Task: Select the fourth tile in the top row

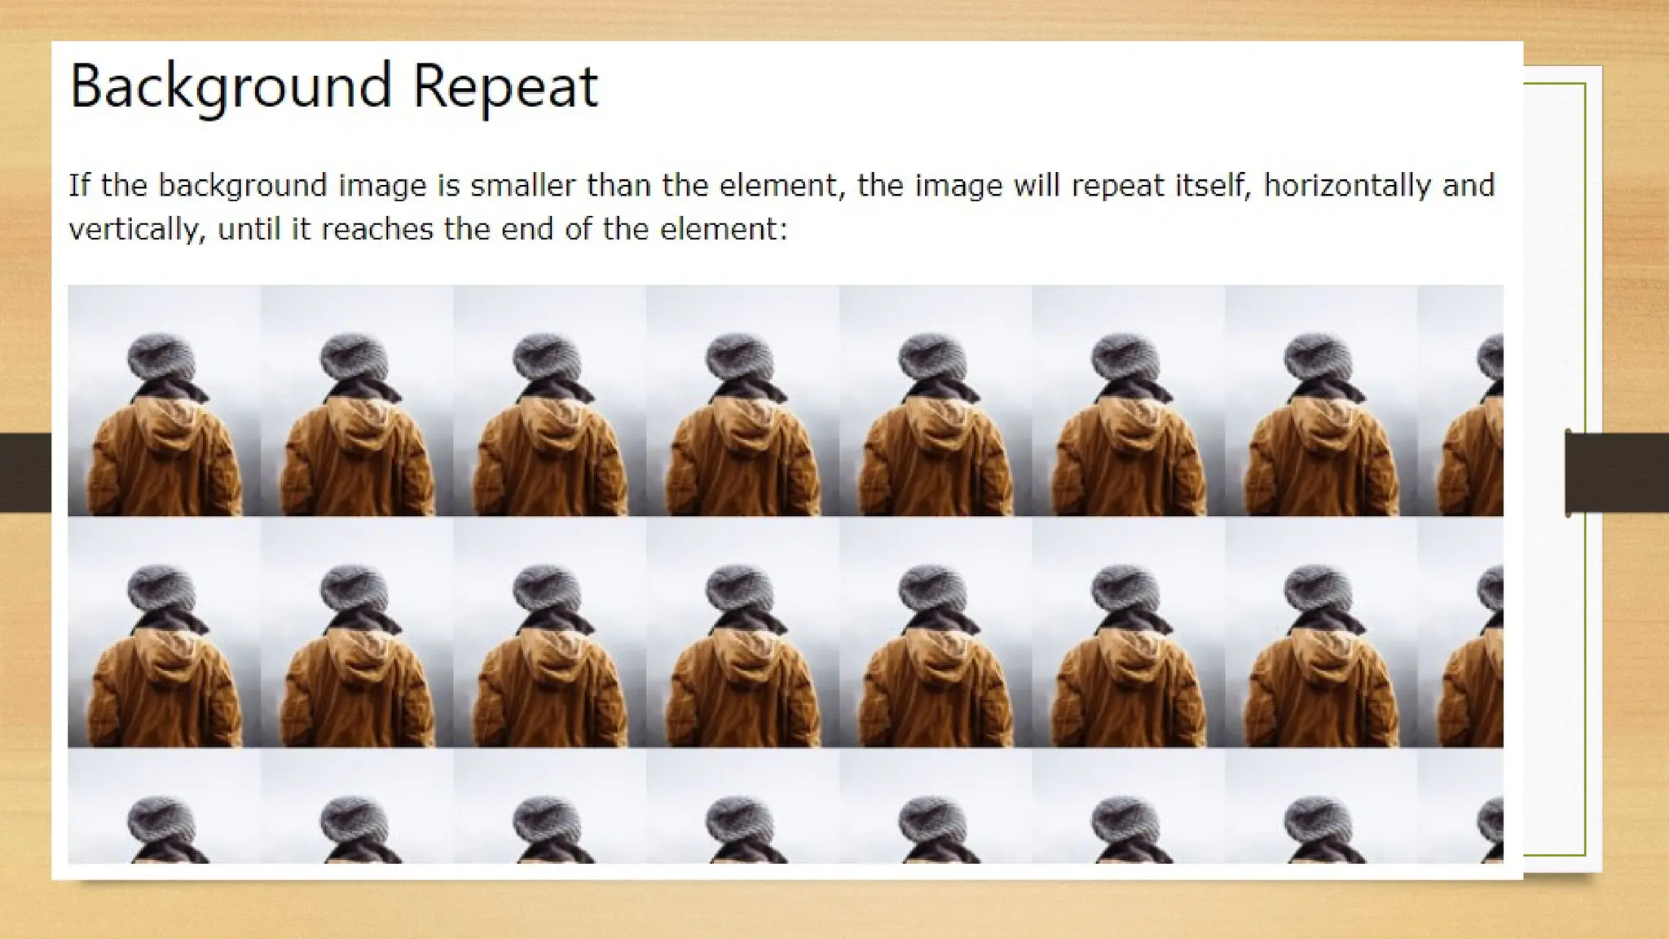Action: [x=743, y=400]
